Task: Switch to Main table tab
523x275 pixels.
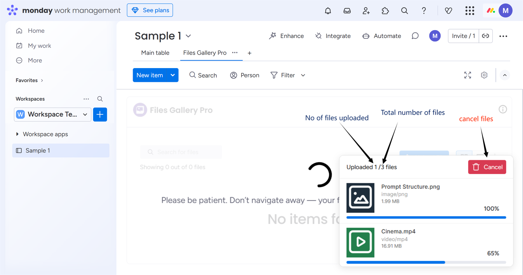Action: click(x=155, y=53)
